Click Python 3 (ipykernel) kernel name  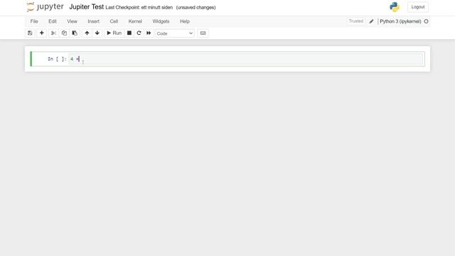400,21
